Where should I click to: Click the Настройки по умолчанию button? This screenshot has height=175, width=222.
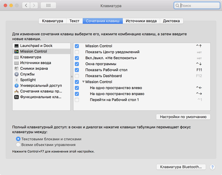coord(183,117)
